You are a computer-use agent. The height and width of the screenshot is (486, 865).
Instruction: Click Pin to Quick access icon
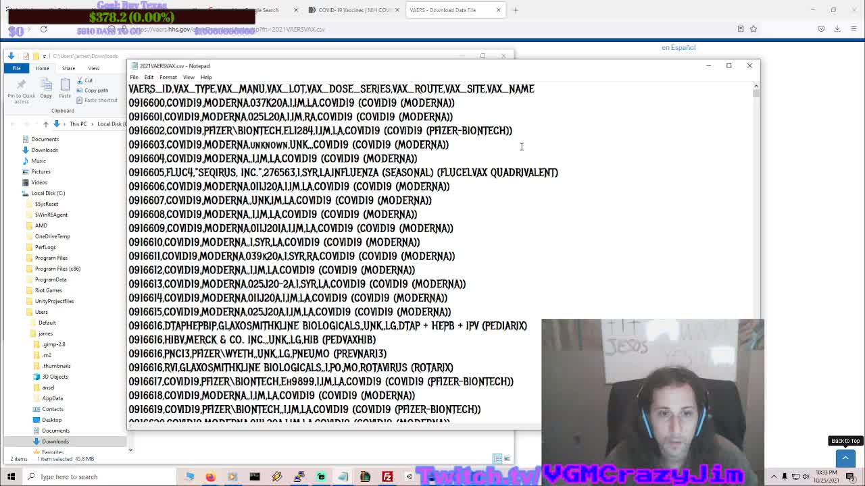tap(21, 84)
